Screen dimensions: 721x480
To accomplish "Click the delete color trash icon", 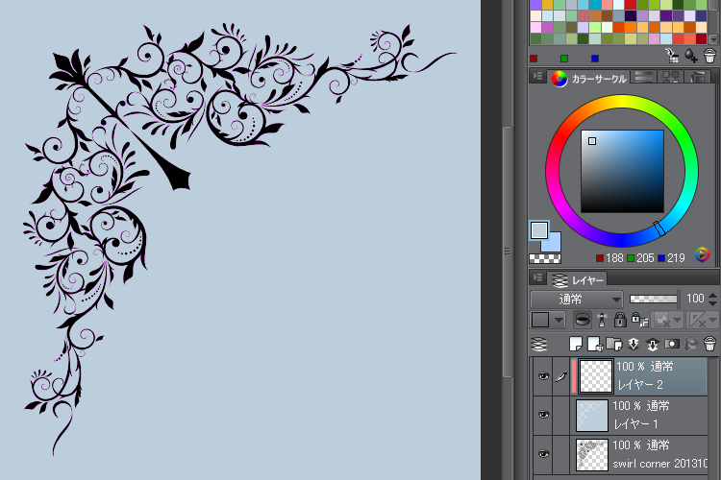I will pyautogui.click(x=709, y=56).
